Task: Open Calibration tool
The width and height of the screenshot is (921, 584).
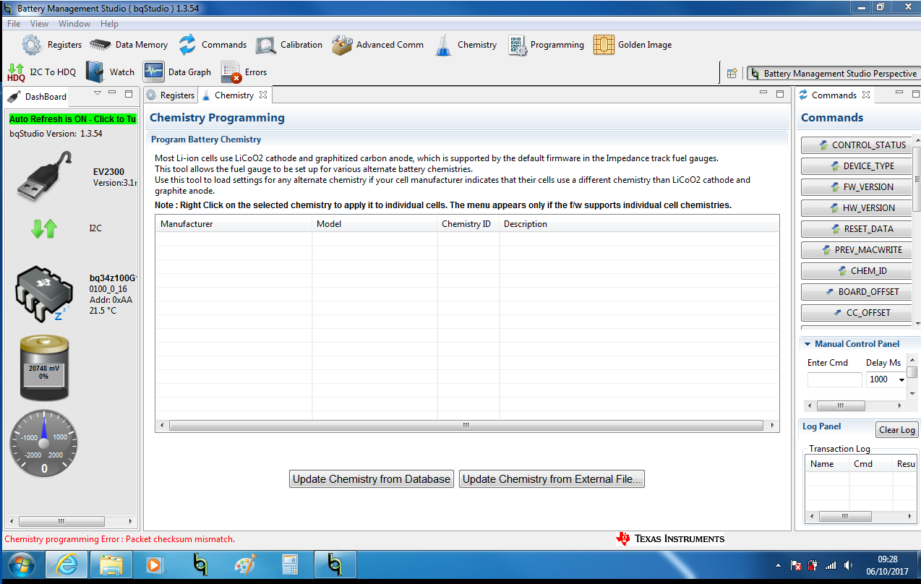Action: pyautogui.click(x=289, y=45)
